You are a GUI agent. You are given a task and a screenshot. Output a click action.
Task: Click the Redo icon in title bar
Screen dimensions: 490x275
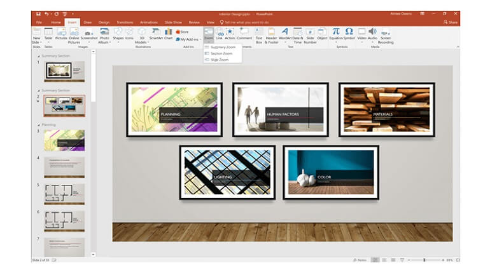pos(57,14)
